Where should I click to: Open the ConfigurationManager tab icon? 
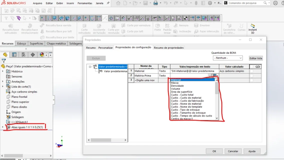click(23, 54)
